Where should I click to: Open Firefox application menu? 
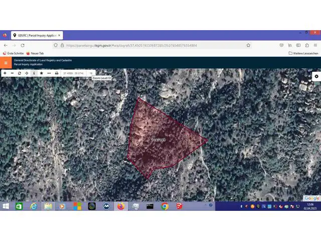(x=315, y=45)
